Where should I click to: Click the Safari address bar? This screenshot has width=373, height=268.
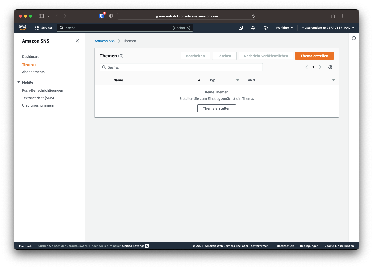pyautogui.click(x=187, y=16)
